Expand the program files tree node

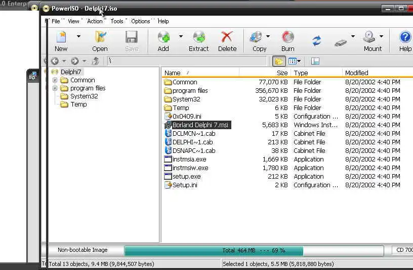(x=55, y=88)
